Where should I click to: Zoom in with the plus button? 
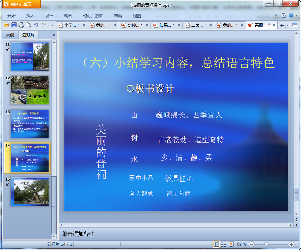[x=292, y=244]
